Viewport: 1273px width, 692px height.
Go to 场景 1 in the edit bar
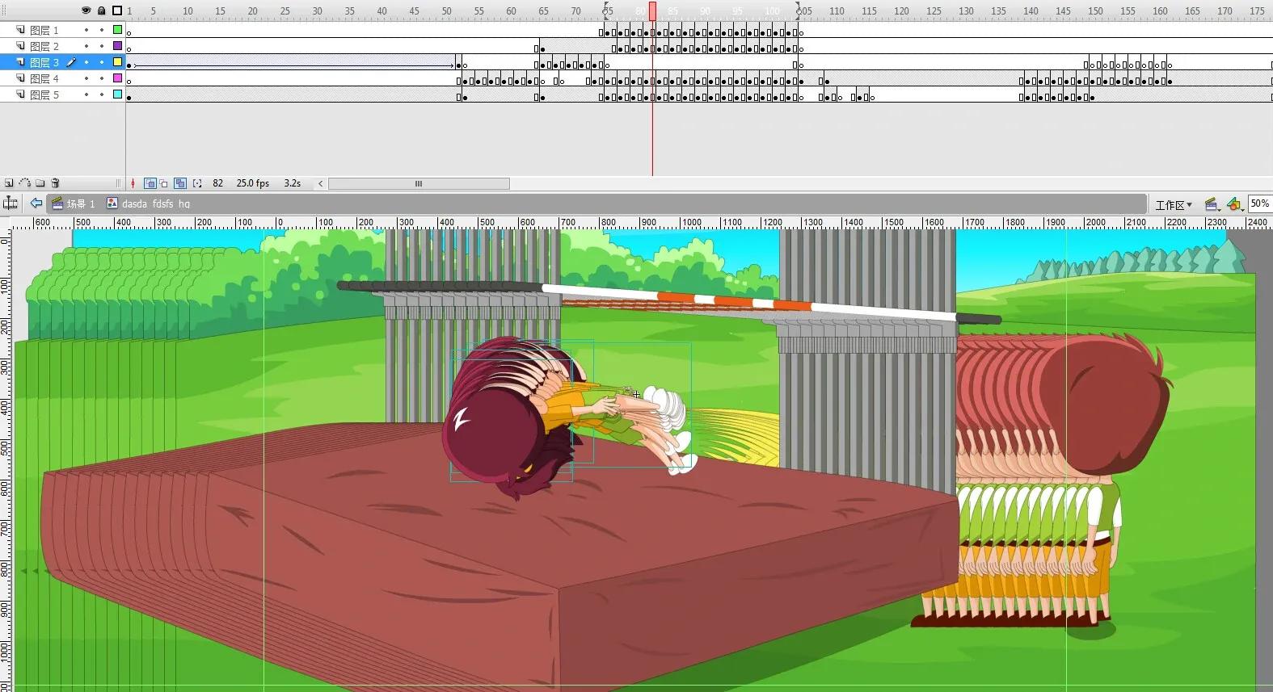pos(81,203)
